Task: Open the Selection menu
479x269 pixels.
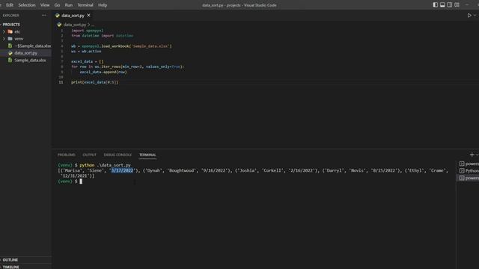Action: pyautogui.click(x=27, y=5)
